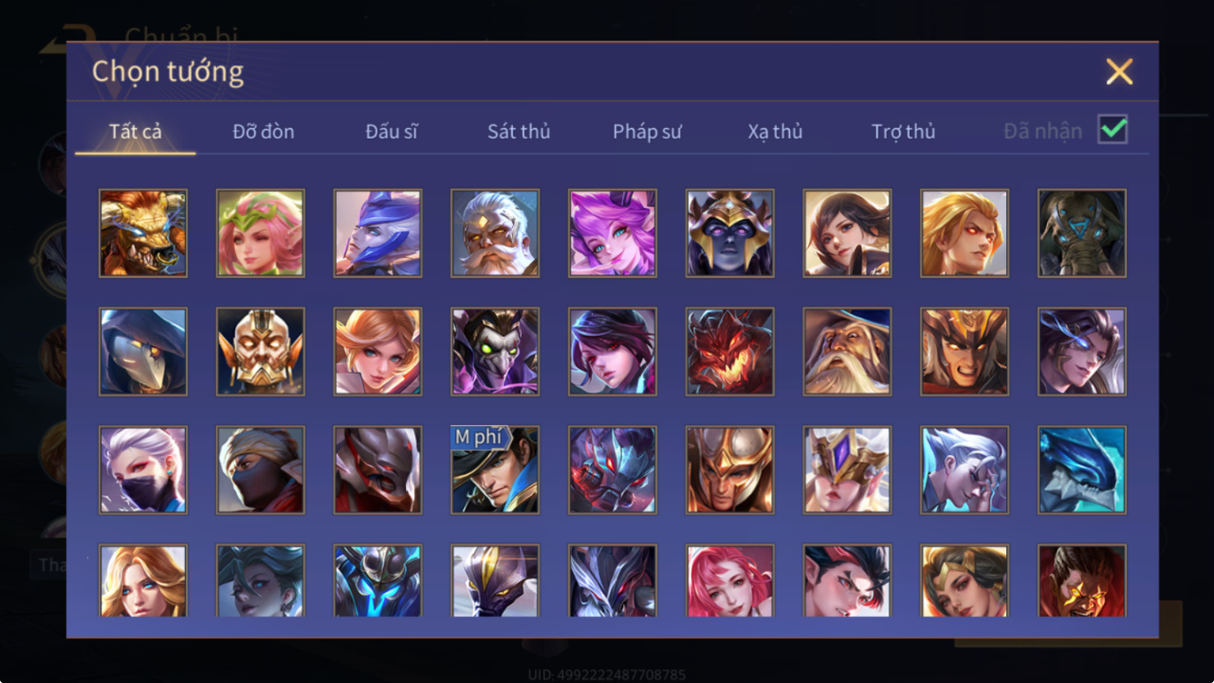Toggle the 'Đã nhận' checkbox
This screenshot has height=683, width=1214.
(x=1113, y=130)
